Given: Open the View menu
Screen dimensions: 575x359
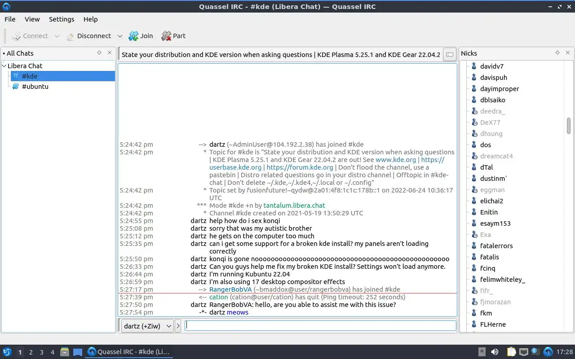Looking at the screenshot, I should click(x=32, y=19).
